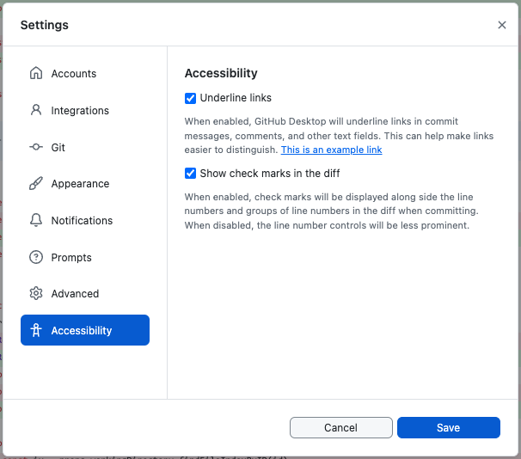Close the Settings dialog with the X
521x459 pixels.
[x=502, y=26]
